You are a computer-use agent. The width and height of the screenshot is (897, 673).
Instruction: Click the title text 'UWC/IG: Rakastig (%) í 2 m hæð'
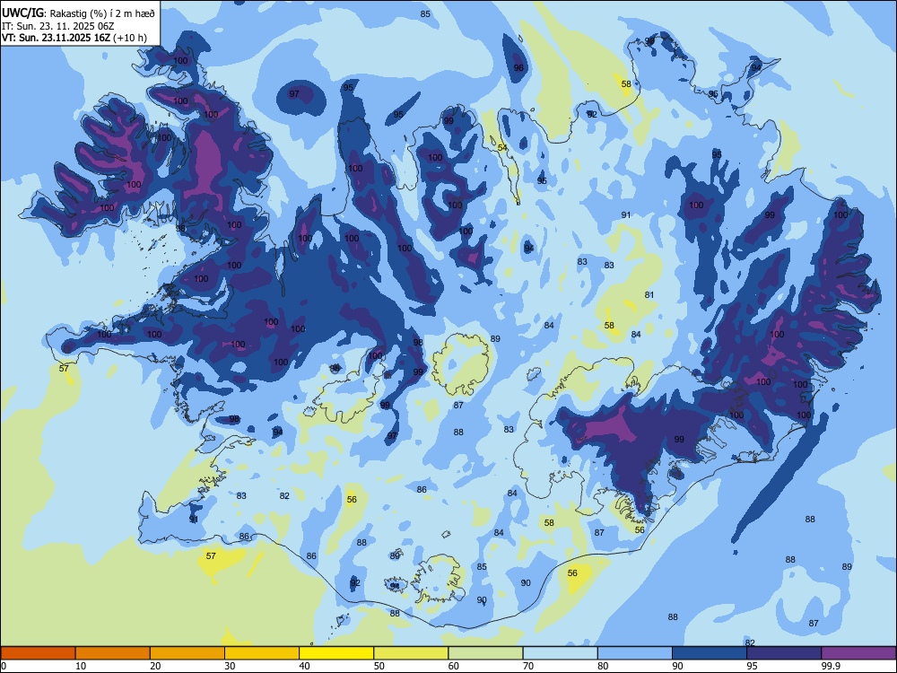[x=78, y=13]
